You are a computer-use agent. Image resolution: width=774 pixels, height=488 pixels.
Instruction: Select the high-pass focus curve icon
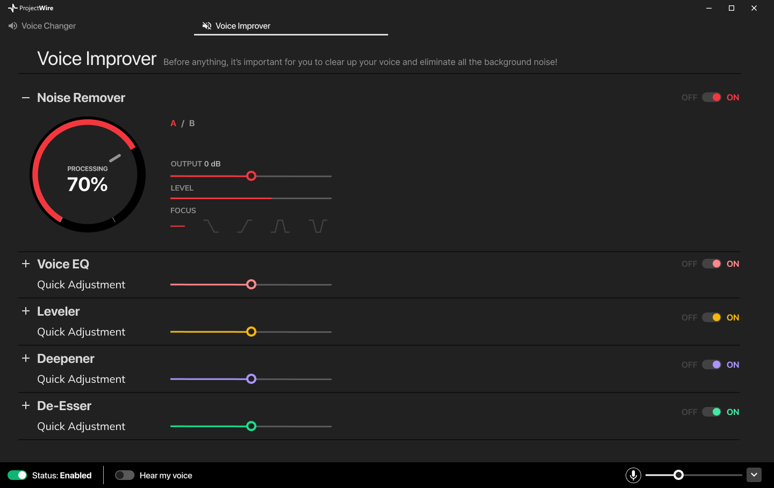[245, 226]
